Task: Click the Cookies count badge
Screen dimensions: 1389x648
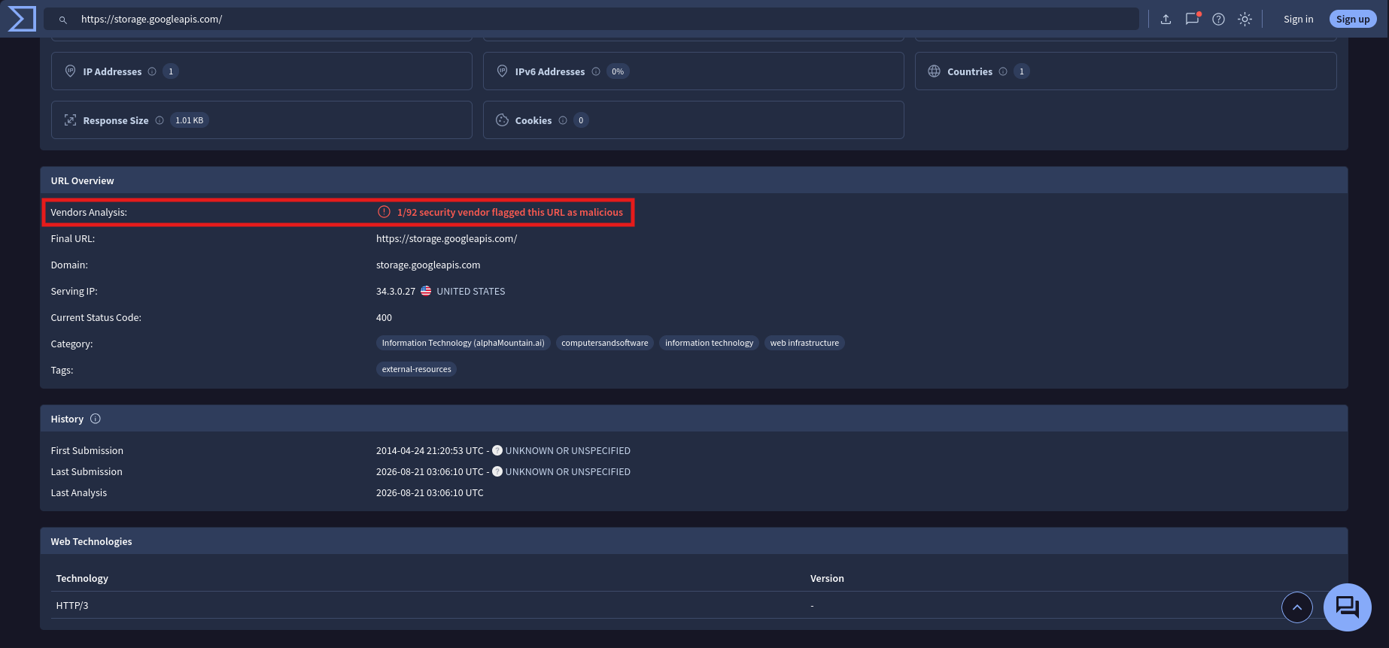Action: [581, 120]
